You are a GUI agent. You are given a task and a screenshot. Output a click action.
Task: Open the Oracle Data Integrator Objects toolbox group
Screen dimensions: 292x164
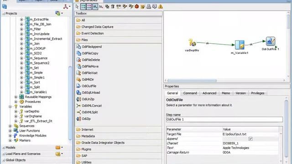coord(119,143)
